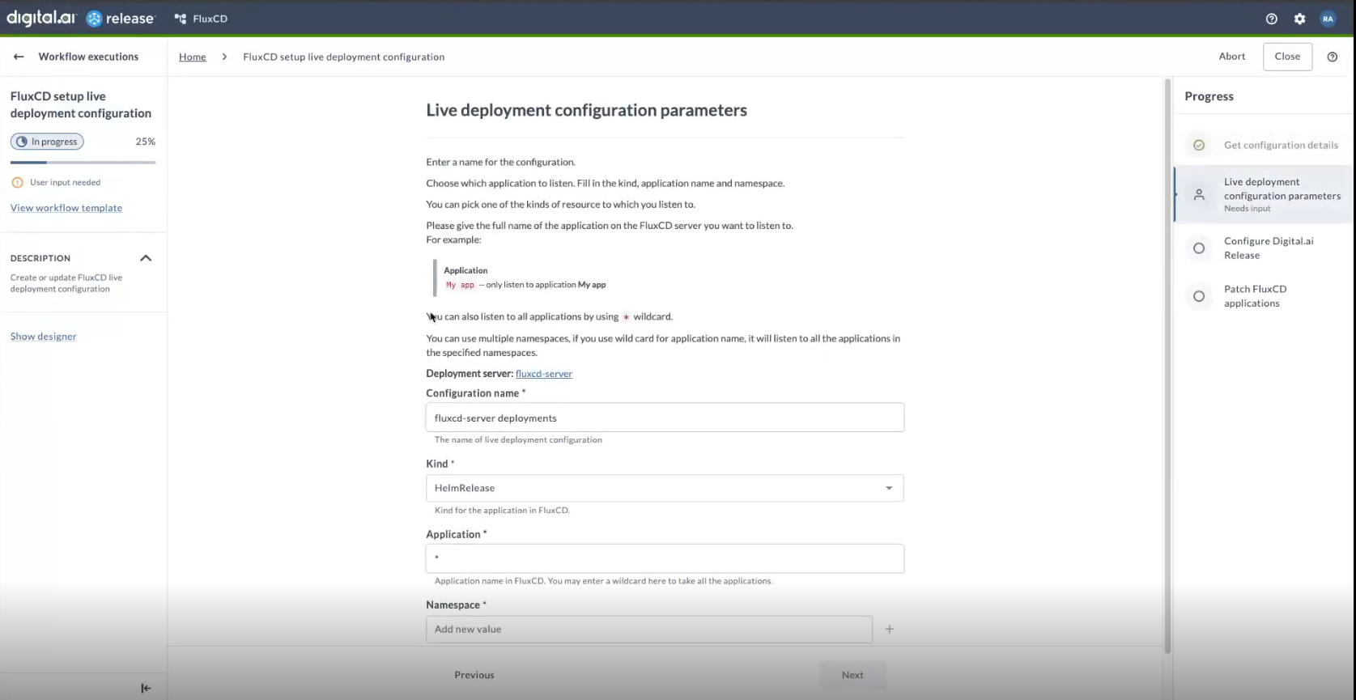Click the Namespace Add new value field

point(649,629)
